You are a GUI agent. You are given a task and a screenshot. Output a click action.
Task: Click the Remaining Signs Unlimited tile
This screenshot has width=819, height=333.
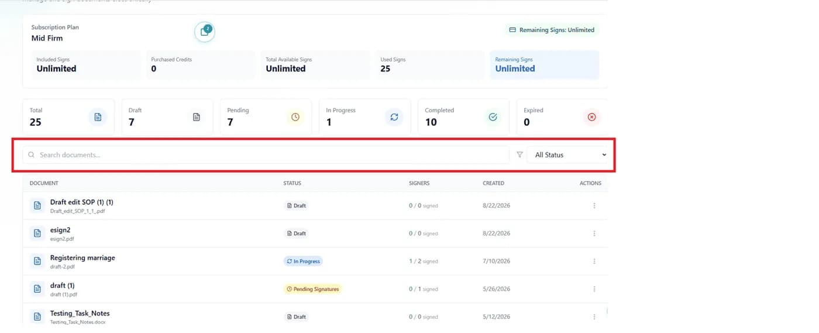[x=544, y=64]
